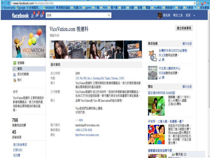
Task: Click the WEB GAME ad image
Action: (156, 106)
